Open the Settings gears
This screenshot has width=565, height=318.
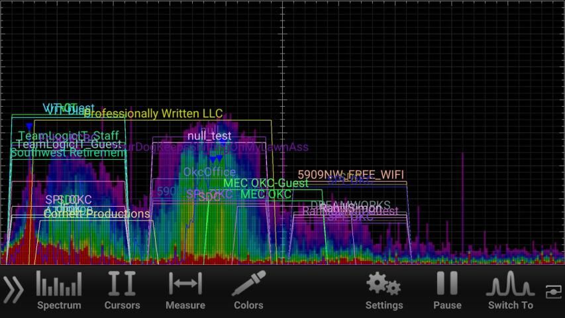384,290
